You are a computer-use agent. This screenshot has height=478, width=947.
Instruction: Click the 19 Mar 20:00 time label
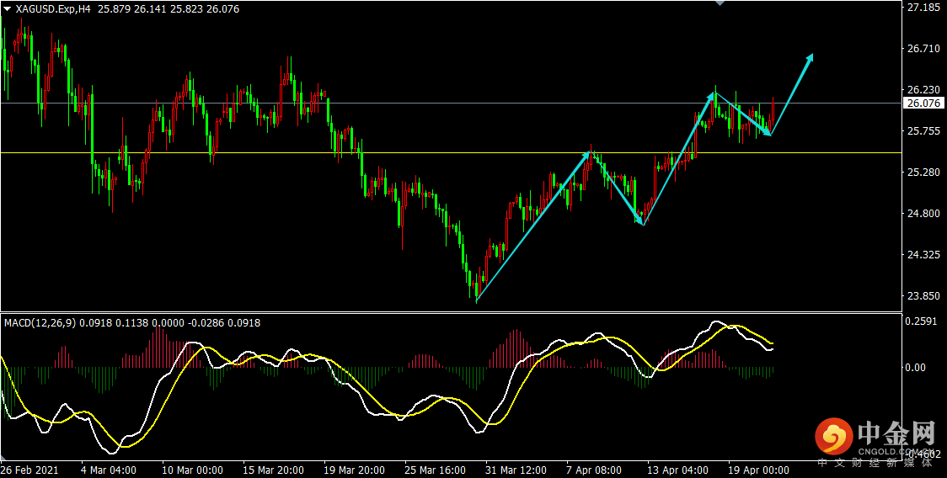(x=354, y=470)
